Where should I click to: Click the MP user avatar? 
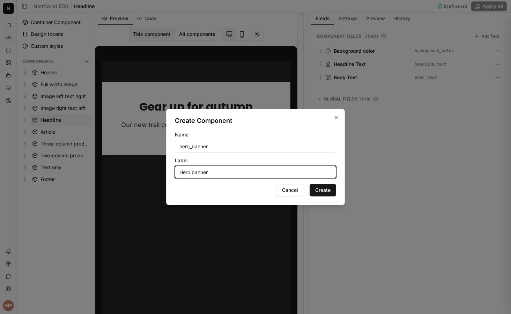pos(8,306)
